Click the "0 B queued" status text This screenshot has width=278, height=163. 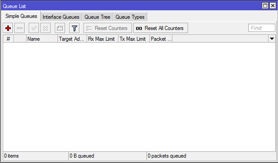(x=82, y=156)
